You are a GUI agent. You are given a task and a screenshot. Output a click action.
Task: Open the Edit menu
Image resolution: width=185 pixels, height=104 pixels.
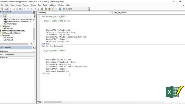click(x=7, y=5)
